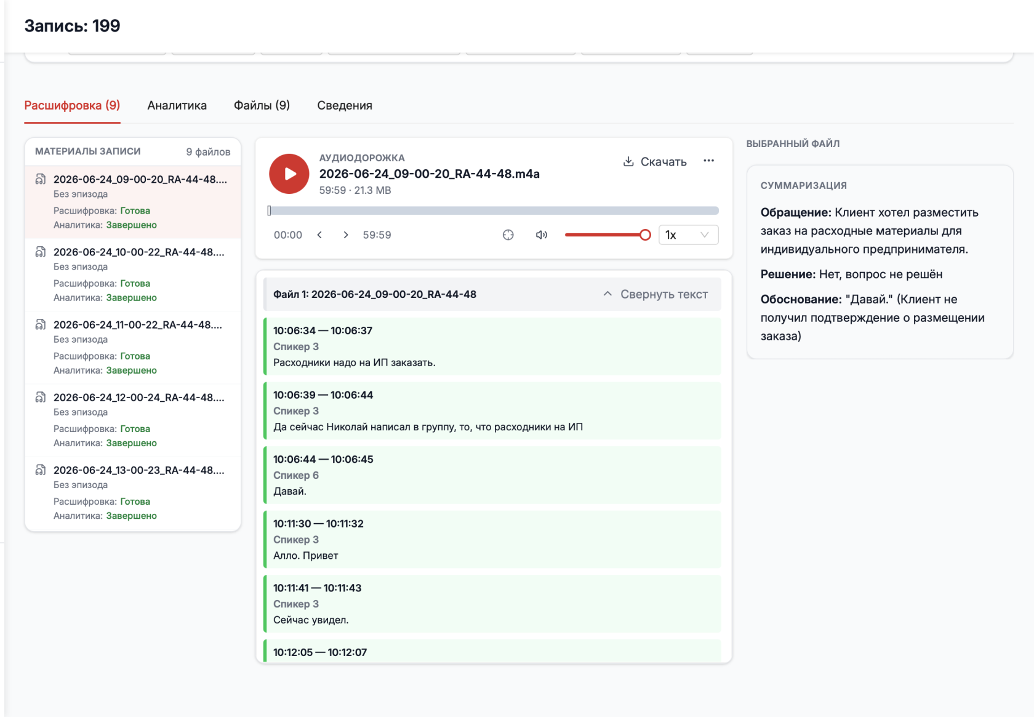
Task: Click the 'Запись: 199' page title
Action: (73, 26)
